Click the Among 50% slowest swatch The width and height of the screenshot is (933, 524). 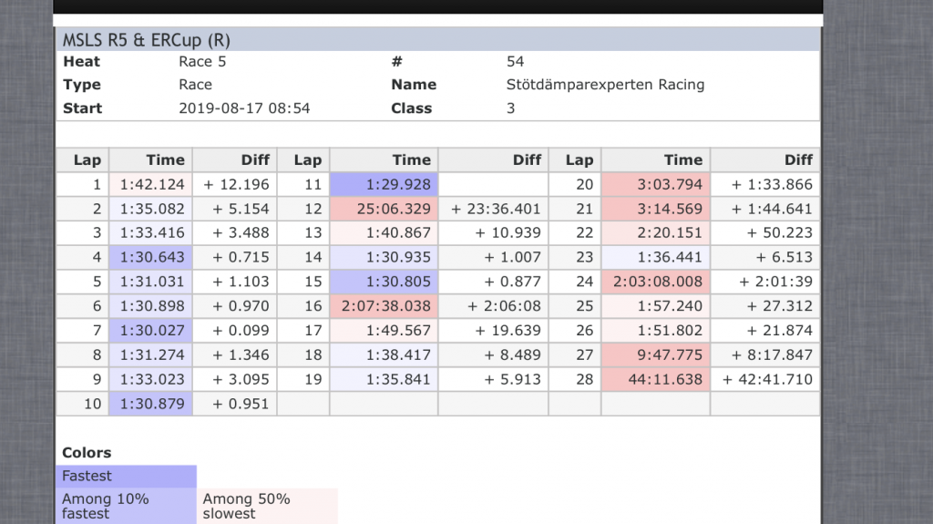pos(267,506)
